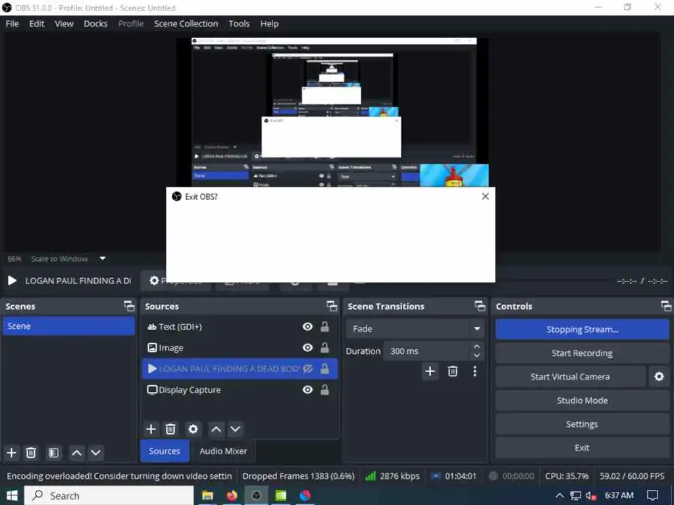The image size is (674, 505).
Task: Move scene up in Scenes list
Action: 76,452
